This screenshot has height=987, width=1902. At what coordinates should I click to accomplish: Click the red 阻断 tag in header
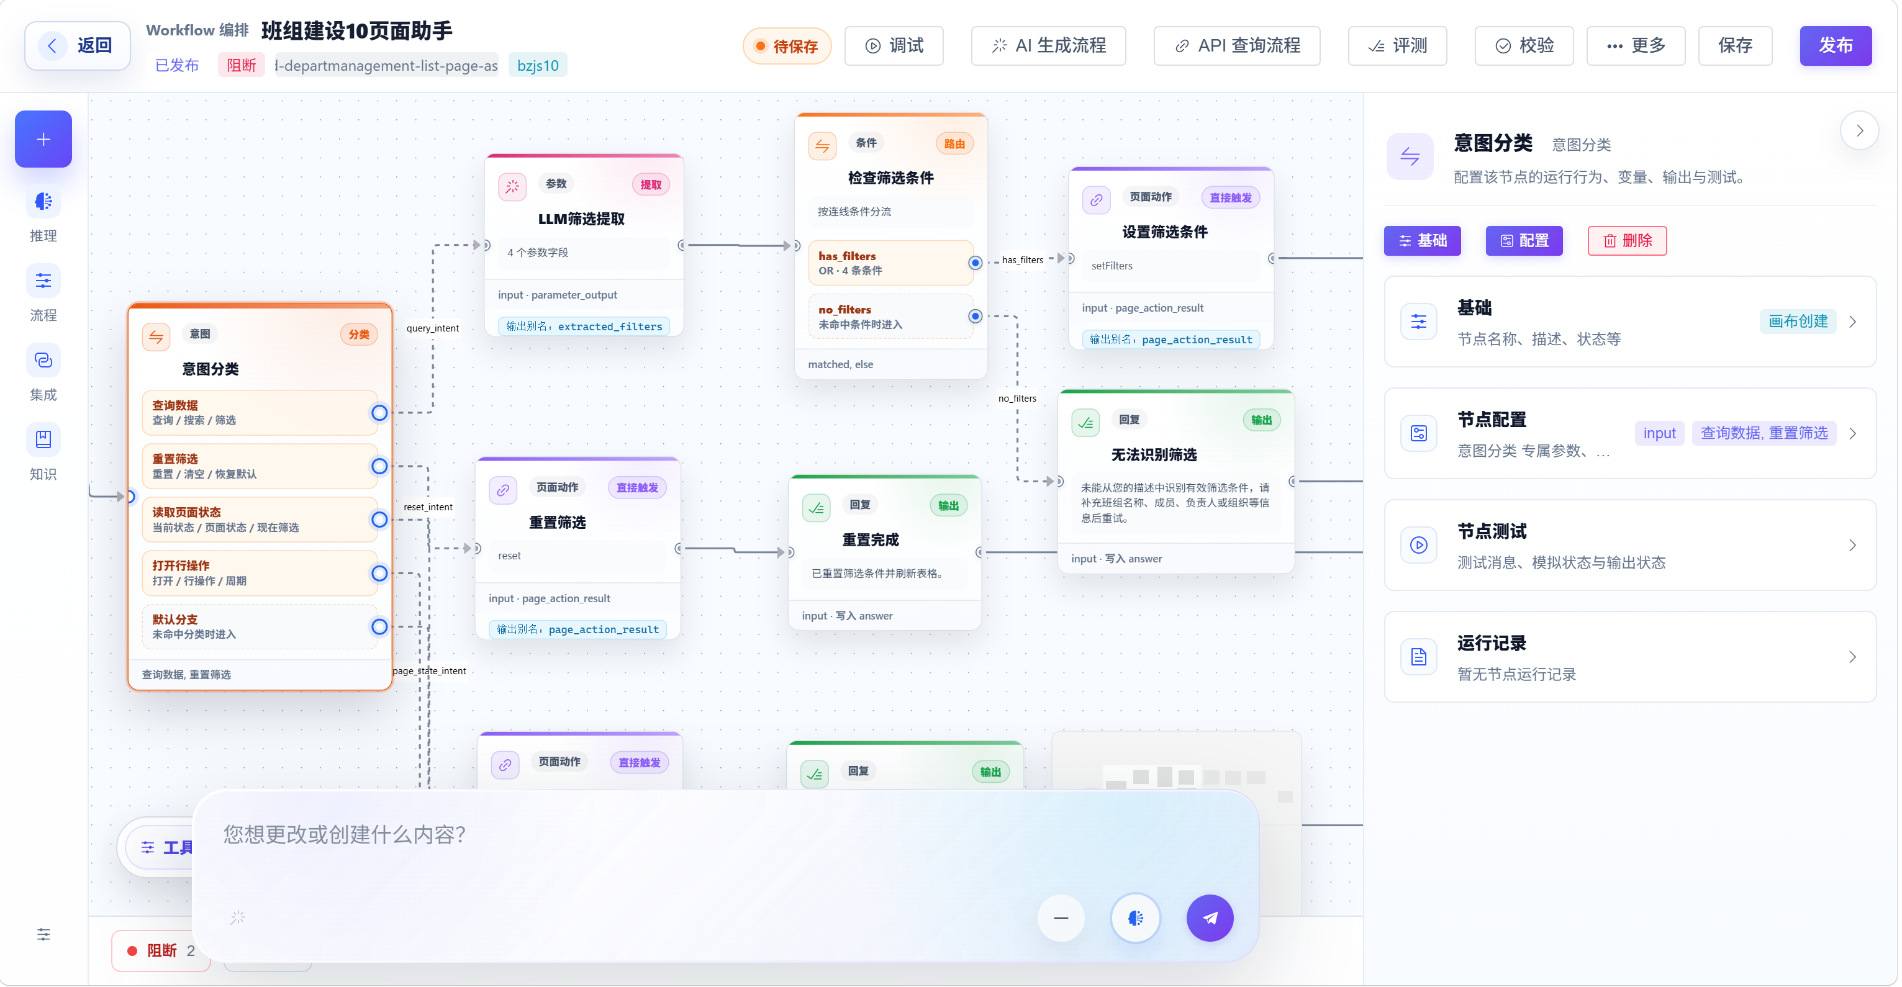[x=242, y=66]
